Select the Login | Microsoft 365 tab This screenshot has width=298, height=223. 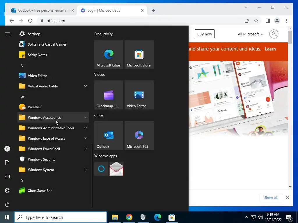pyautogui.click(x=112, y=10)
